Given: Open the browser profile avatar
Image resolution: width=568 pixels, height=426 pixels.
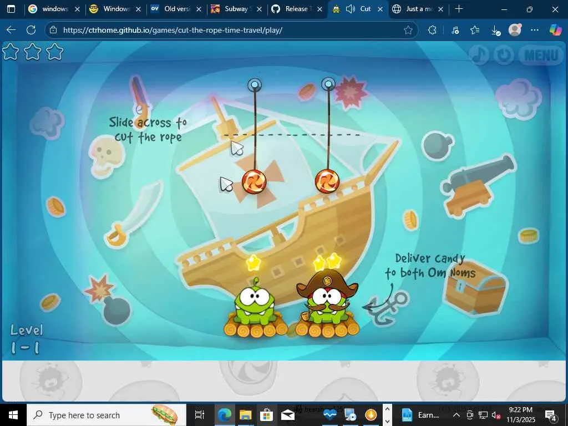Looking at the screenshot, I should point(515,30).
